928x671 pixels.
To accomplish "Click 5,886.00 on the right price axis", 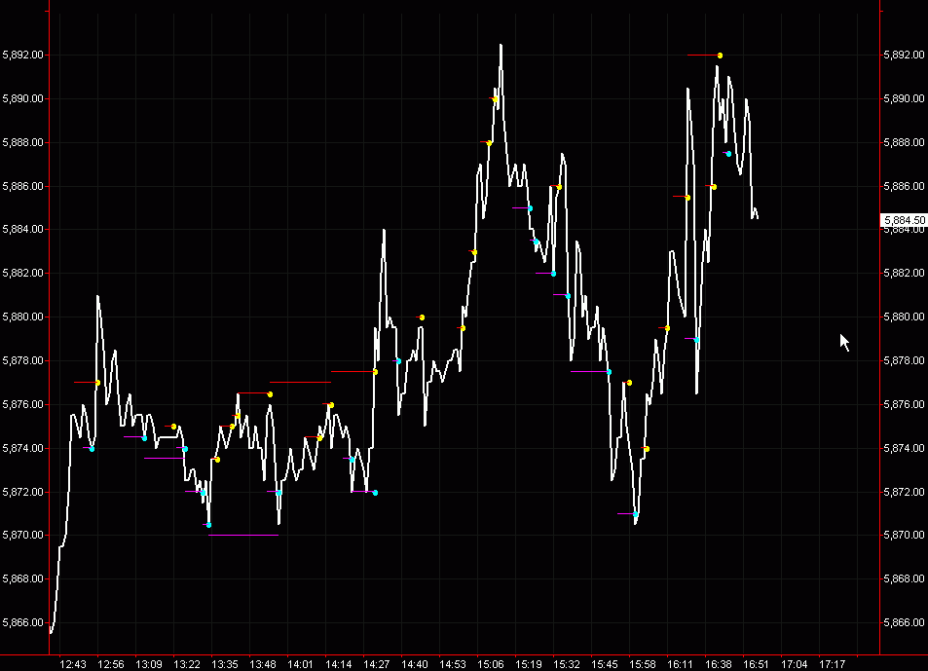I will point(904,186).
